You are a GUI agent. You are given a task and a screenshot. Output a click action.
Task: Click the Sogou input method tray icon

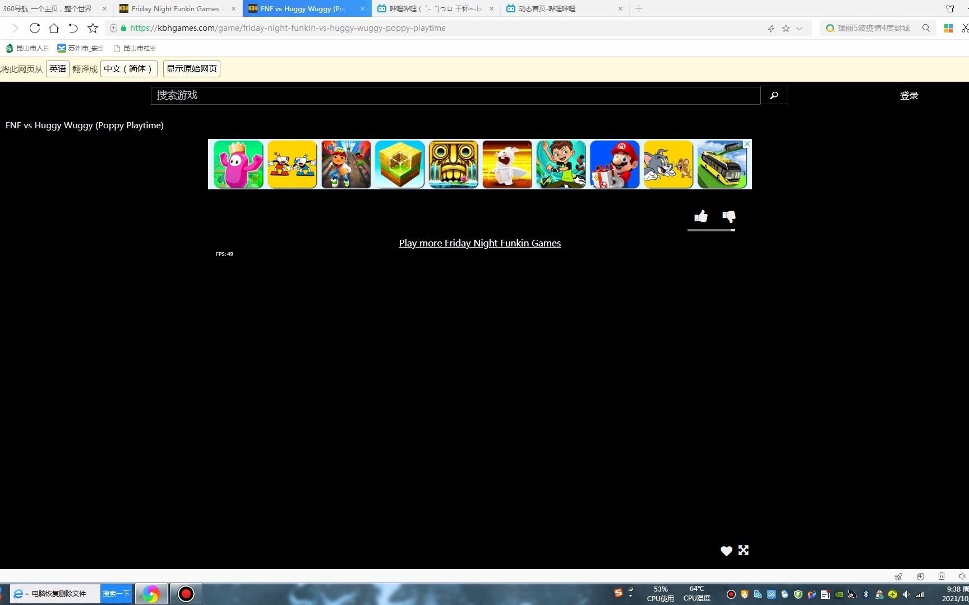[619, 593]
